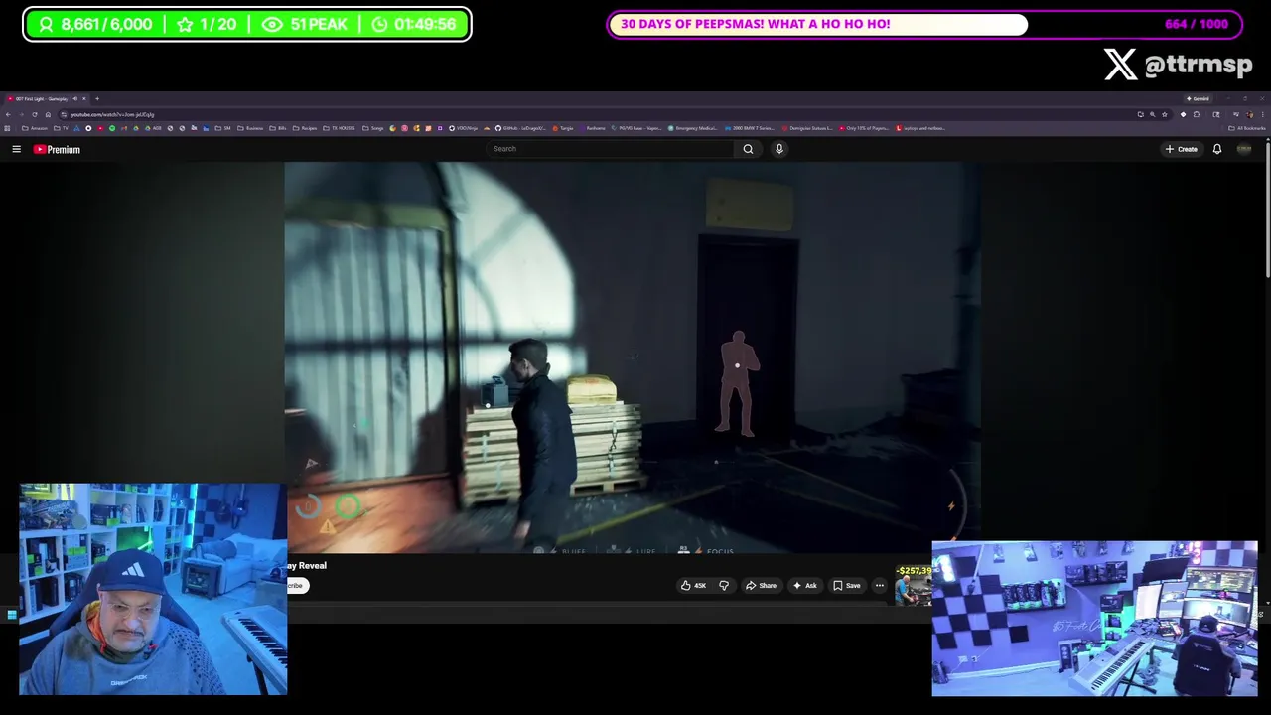Click the YouTube video player area
The width and height of the screenshot is (1271, 715).
pyautogui.click(x=633, y=357)
